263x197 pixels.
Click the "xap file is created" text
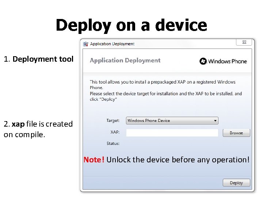point(42,124)
